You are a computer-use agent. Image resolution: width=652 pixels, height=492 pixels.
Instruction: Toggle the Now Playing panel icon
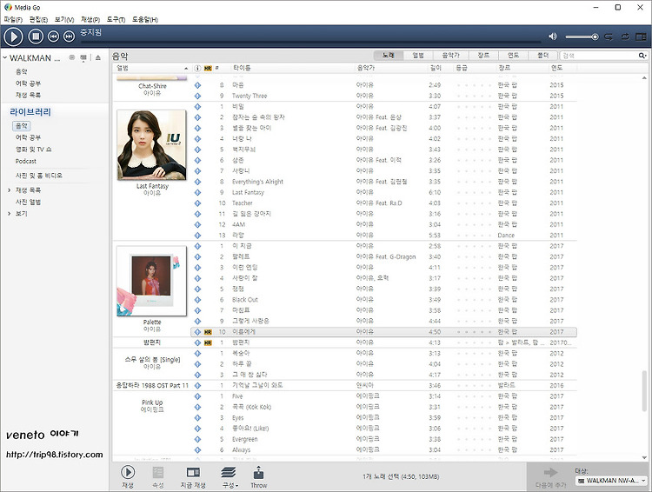[x=641, y=37]
